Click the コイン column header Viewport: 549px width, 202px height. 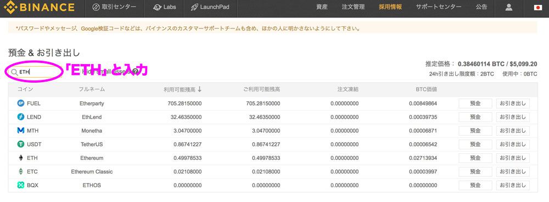25,89
